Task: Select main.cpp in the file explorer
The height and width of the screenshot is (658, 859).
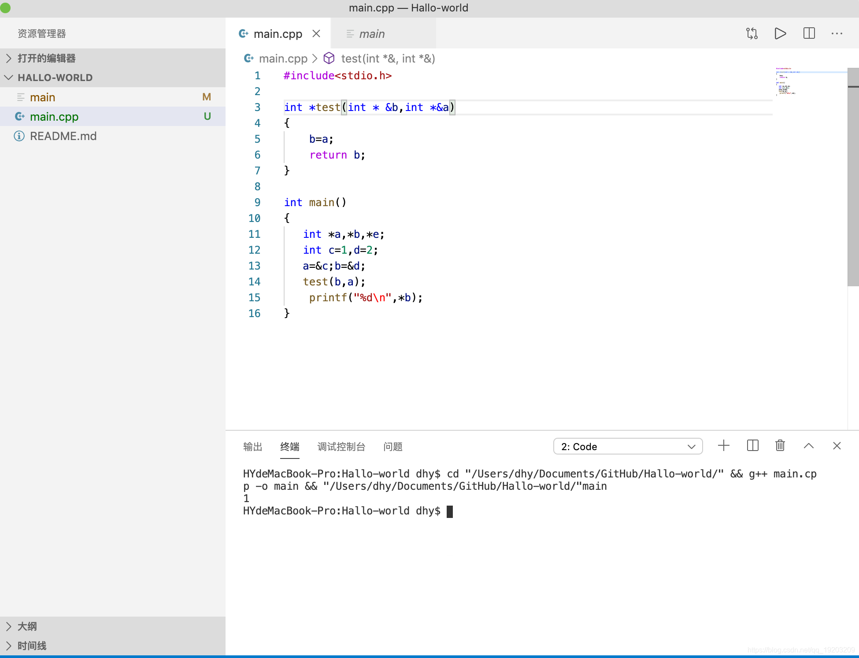Action: coord(113,116)
